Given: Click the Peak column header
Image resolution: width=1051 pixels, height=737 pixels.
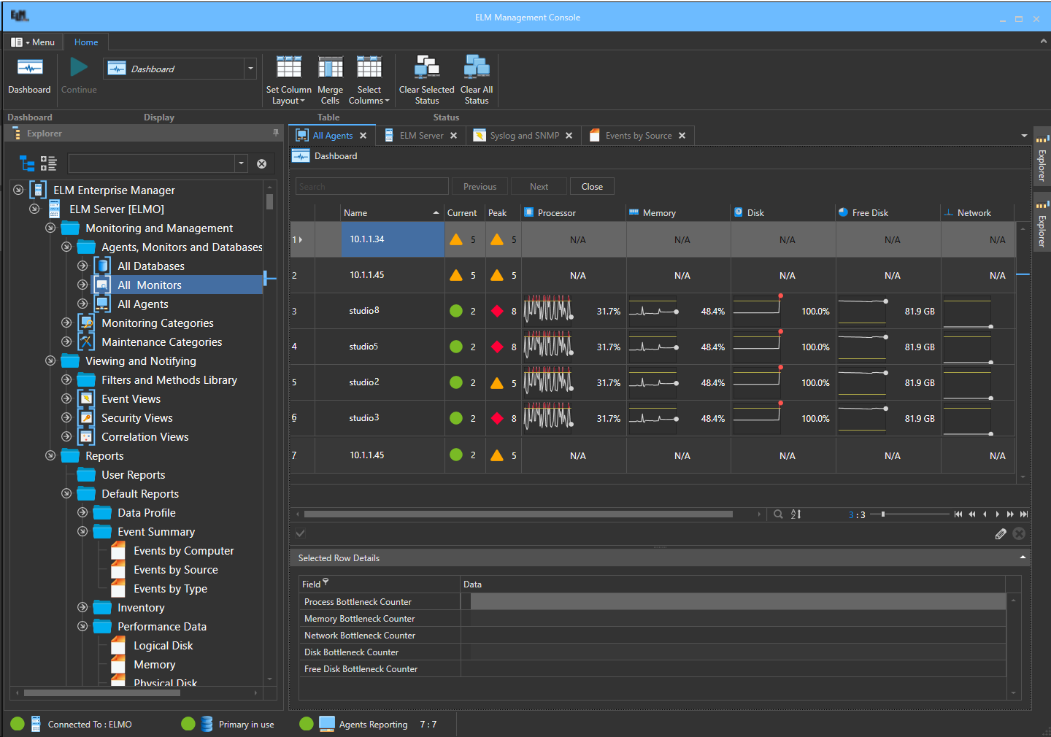Looking at the screenshot, I should (503, 212).
